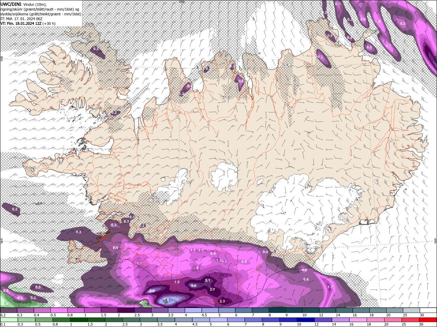Click the 1.4 precipitation value on the map
437x327 pixels.
[x=196, y=268]
